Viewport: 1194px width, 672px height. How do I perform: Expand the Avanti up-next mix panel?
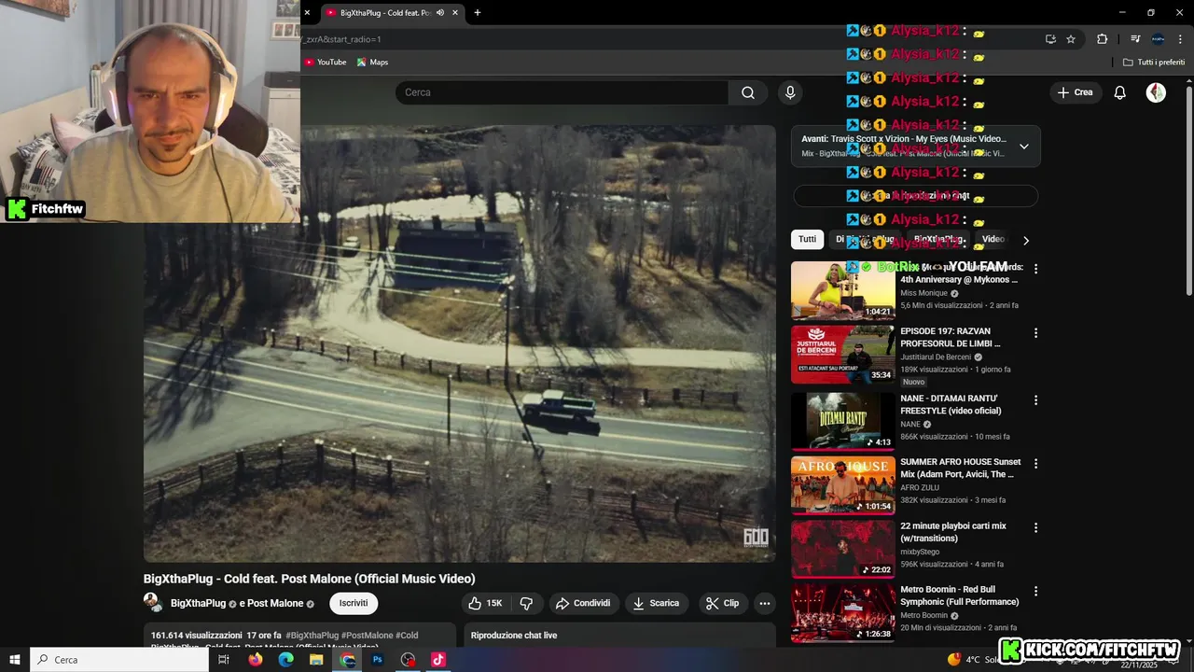(1024, 147)
